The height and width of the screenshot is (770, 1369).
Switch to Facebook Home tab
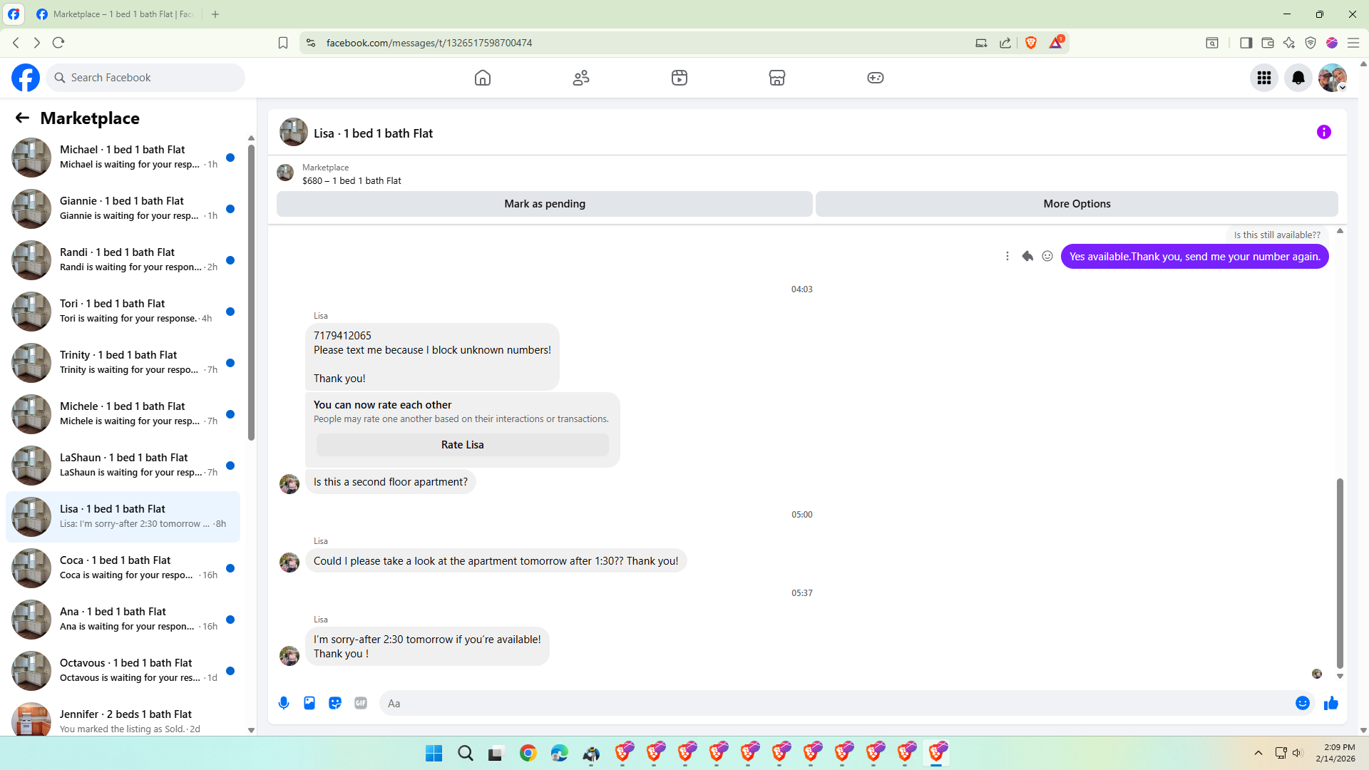coord(483,78)
